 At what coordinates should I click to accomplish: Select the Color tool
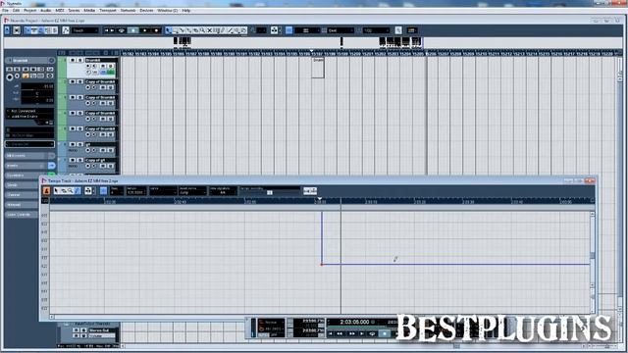243,30
